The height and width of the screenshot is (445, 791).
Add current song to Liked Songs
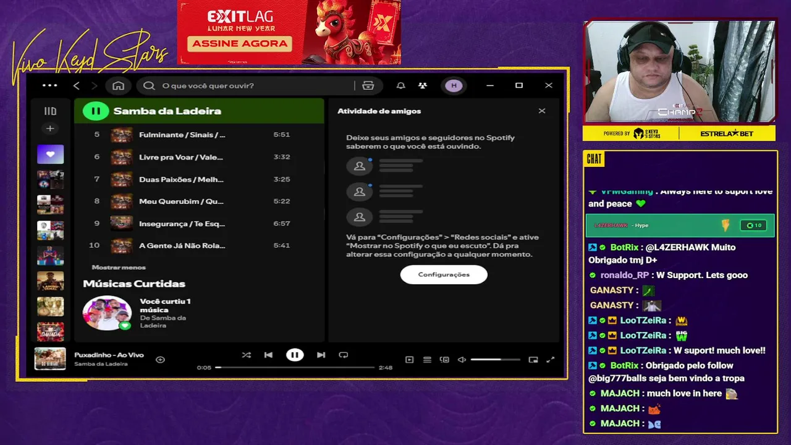point(160,359)
